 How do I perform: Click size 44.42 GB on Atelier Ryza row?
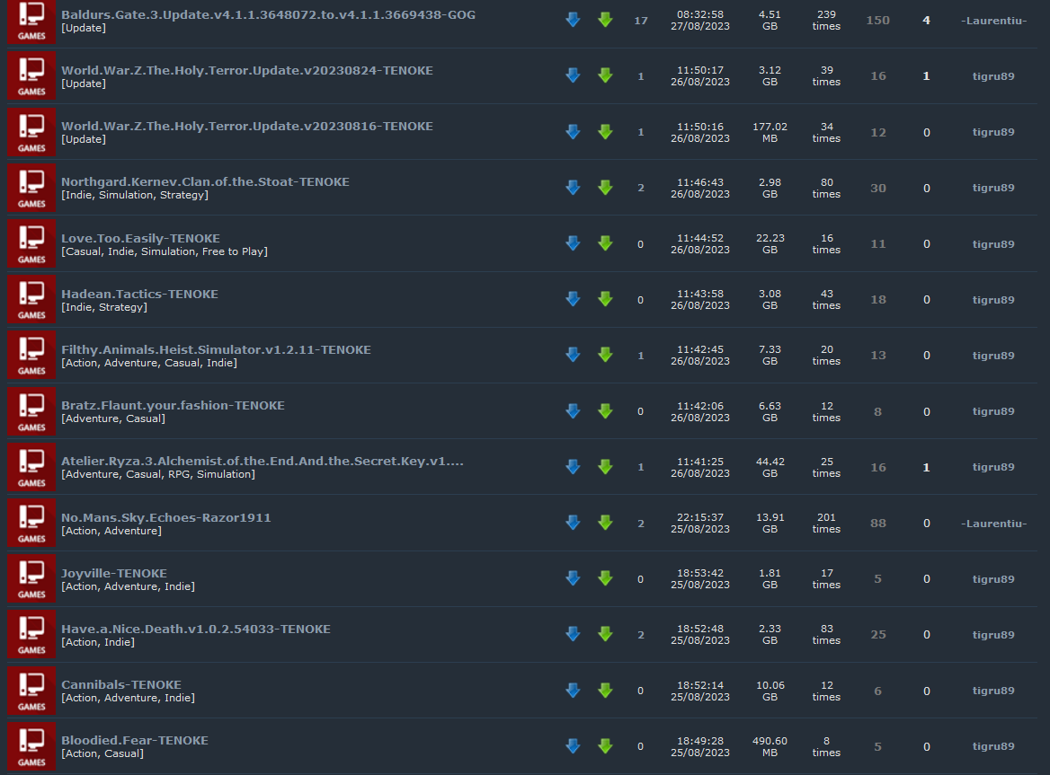coord(770,467)
